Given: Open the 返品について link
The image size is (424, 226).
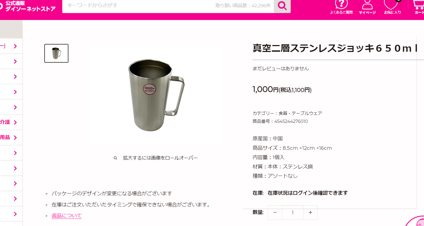Looking at the screenshot, I should [67, 216].
